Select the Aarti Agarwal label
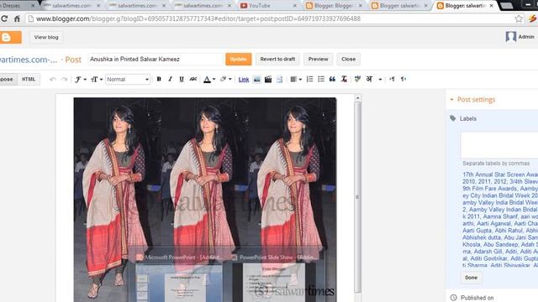This screenshot has width=538, height=302. 493,224
